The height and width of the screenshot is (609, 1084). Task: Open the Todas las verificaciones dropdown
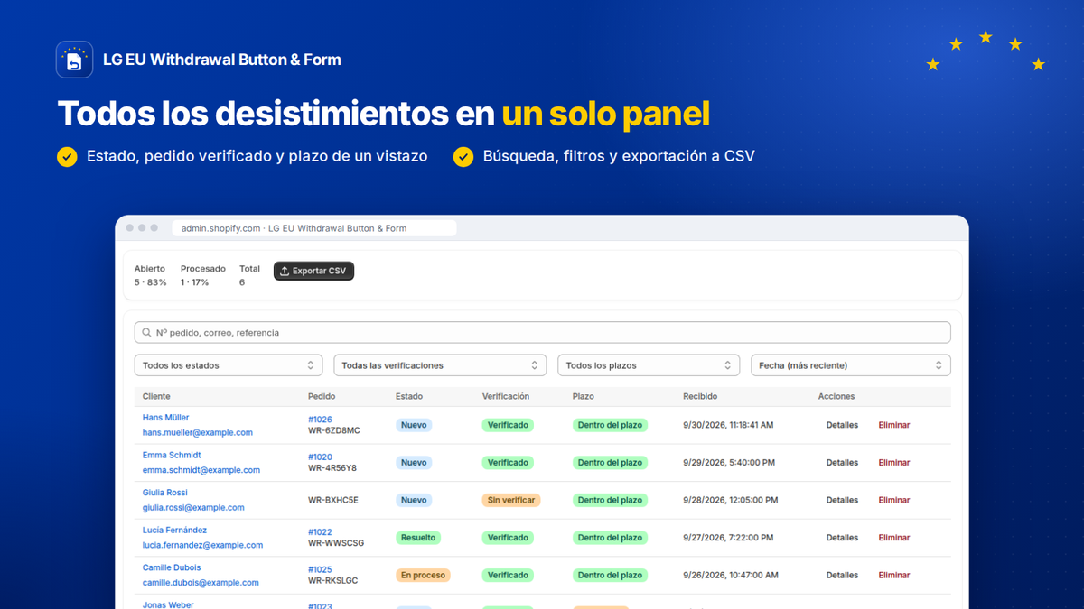point(440,365)
